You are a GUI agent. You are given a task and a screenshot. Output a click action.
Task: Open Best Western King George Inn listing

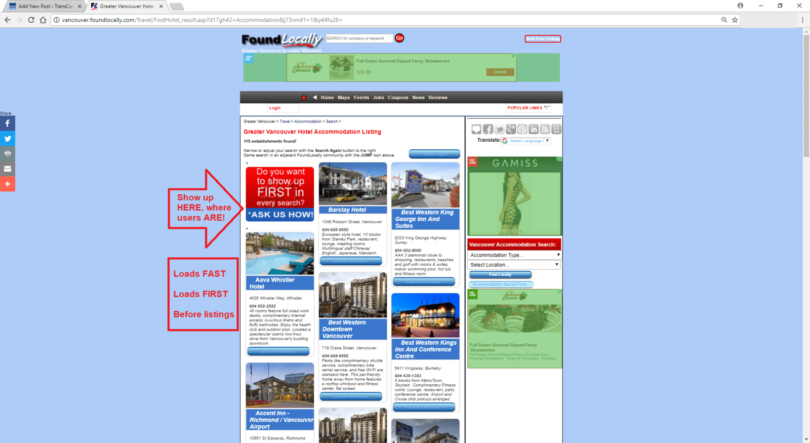[x=424, y=219]
